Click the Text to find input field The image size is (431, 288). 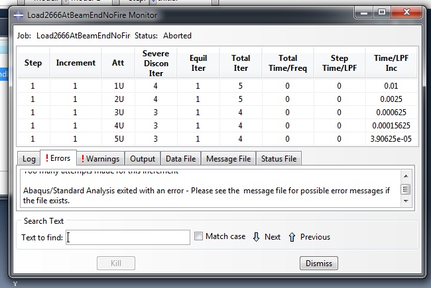pyautogui.click(x=128, y=237)
